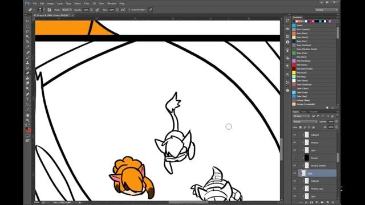Open the Image menu
365x205 pixels.
tap(50, 3)
